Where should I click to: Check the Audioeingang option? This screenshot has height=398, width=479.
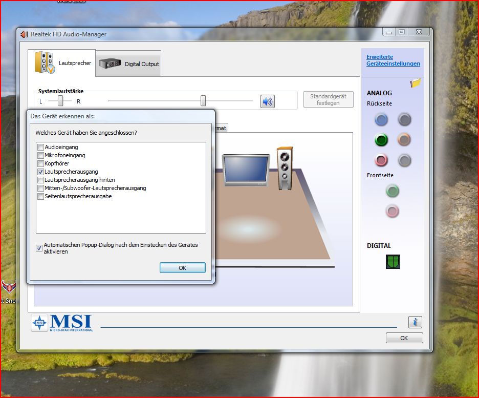click(40, 147)
